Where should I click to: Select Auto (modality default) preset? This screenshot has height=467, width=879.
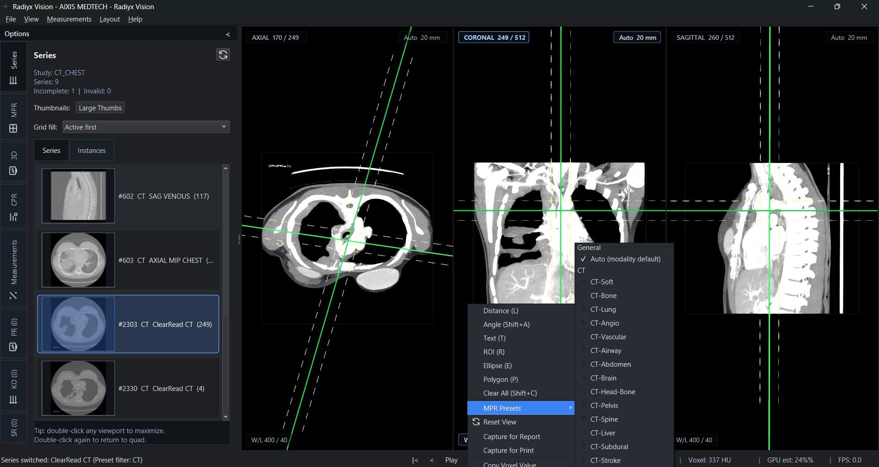coord(624,259)
